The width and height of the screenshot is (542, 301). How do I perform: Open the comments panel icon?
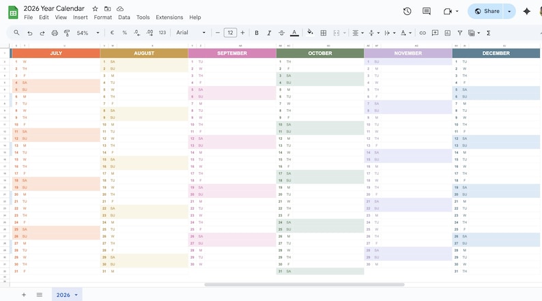click(427, 11)
